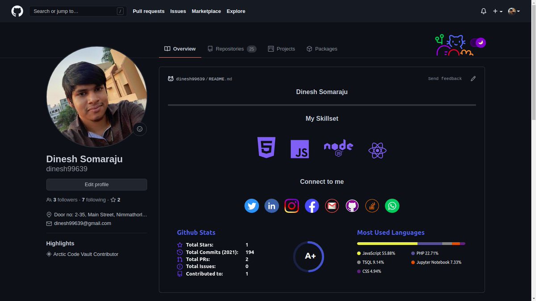Click the JavaScript JS skill icon
536x301 pixels.
tap(300, 149)
